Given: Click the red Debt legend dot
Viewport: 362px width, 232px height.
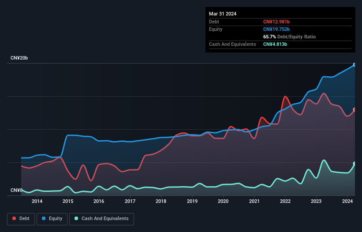Looking at the screenshot, I should [14, 218].
